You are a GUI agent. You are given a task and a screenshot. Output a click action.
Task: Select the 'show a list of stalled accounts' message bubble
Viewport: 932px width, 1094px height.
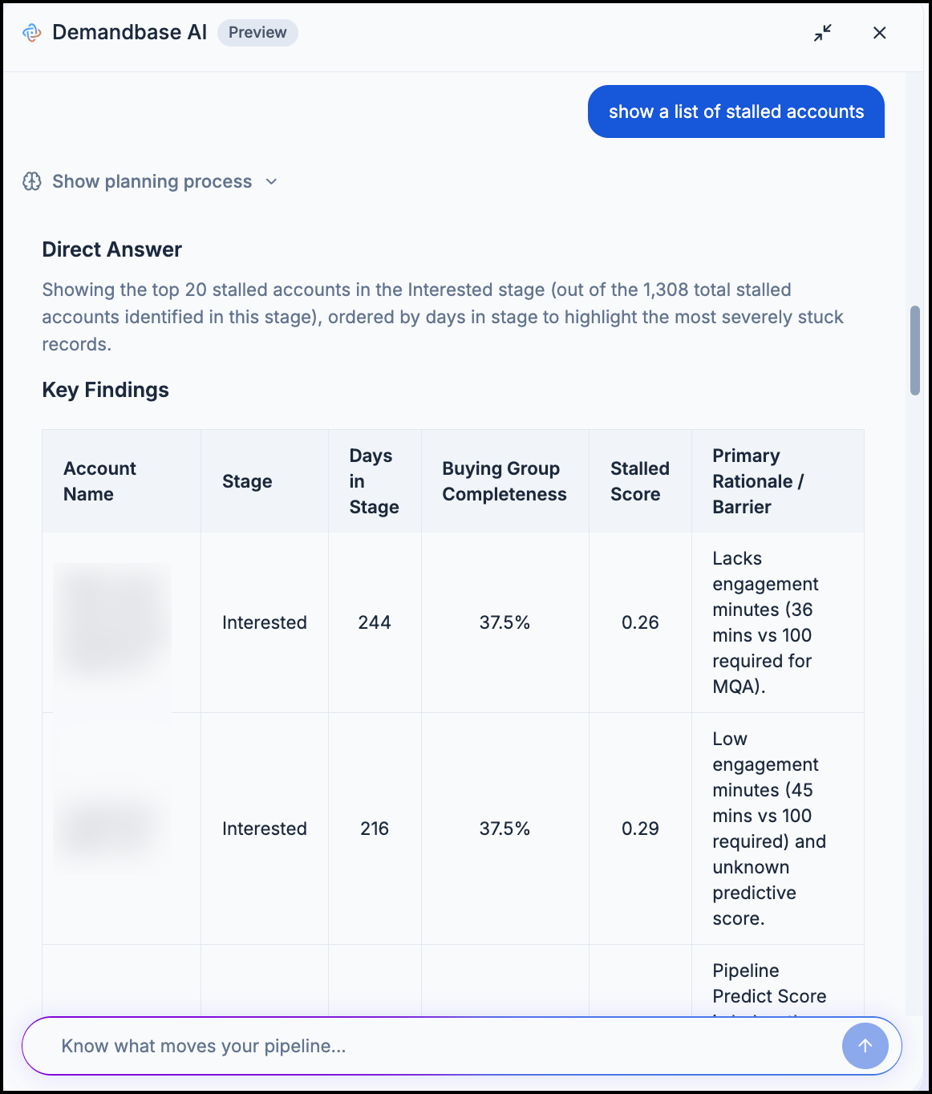click(x=736, y=111)
